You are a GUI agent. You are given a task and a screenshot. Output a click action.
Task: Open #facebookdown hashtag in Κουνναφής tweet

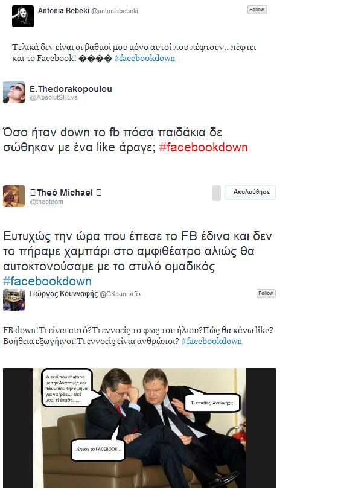coord(212,341)
